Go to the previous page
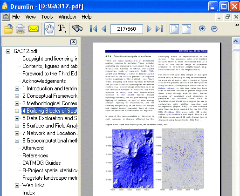Viewport: 240px width, 196px height. [x=104, y=29]
